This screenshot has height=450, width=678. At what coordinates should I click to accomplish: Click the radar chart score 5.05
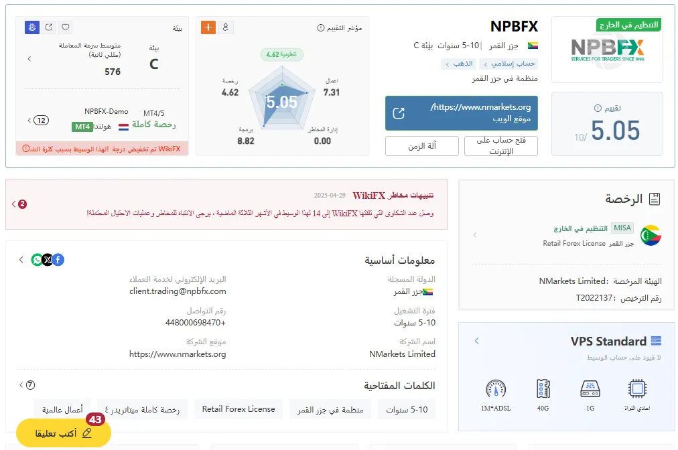click(281, 102)
